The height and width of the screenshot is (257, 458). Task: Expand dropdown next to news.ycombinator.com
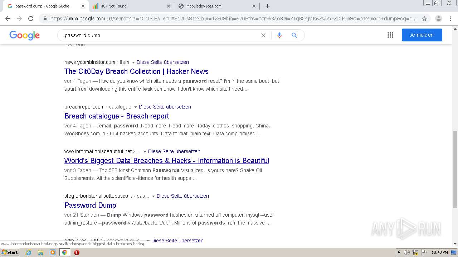(133, 62)
